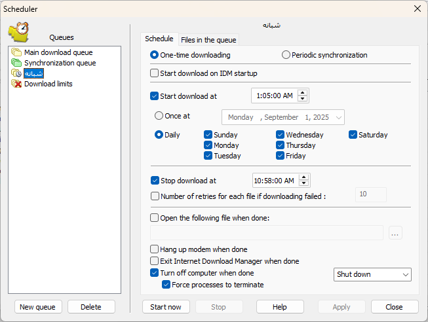
Task: Click the 1:05:00 AM start time field
Action: (275, 96)
